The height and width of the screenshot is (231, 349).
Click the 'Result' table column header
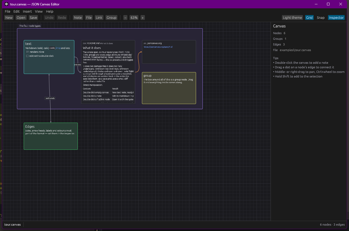click(x=115, y=88)
